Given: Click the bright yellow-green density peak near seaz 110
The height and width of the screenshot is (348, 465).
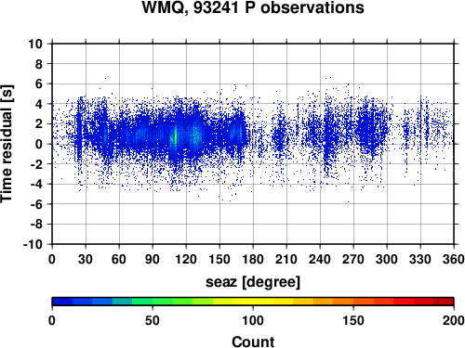Looking at the screenshot, I should (175, 136).
